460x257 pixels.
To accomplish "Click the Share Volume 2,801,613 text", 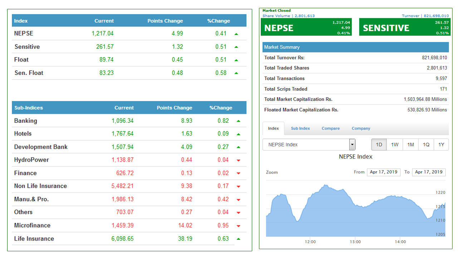I will 289,16.
